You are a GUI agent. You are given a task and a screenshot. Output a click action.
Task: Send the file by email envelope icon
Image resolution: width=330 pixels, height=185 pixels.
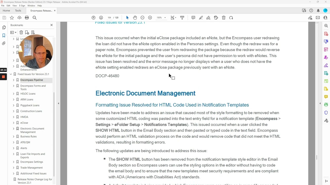[318, 18]
